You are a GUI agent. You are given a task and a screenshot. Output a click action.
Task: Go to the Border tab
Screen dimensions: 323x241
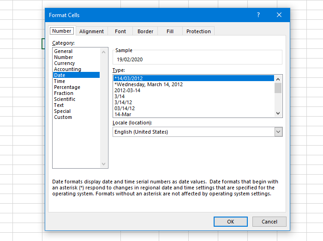pos(145,31)
